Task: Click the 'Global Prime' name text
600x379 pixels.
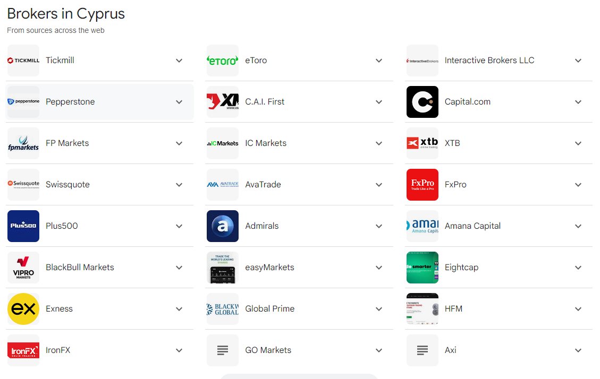Action: (x=270, y=309)
